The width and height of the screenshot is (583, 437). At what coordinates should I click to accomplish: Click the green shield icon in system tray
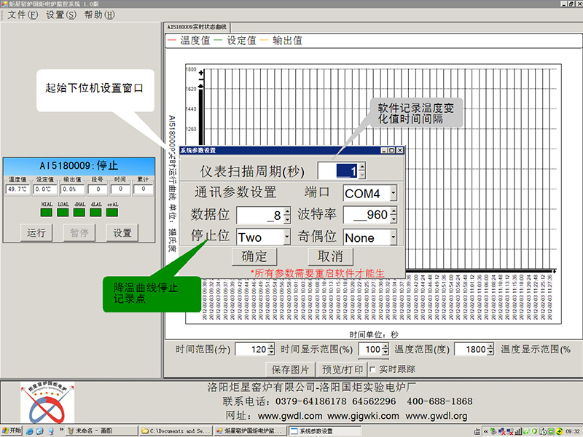pos(534,430)
